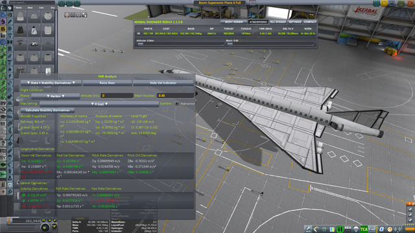Screen dimensions: 415x233
Task: Click the Mach Number input field
Action: pos(176,96)
